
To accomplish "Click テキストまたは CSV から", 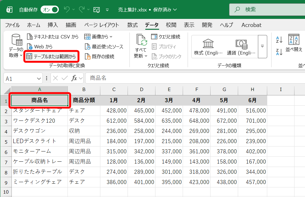I will [53, 37].
